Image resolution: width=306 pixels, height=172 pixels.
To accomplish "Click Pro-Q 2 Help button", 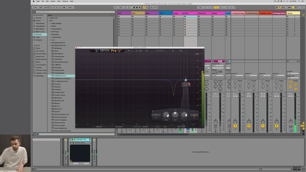I will (x=181, y=51).
